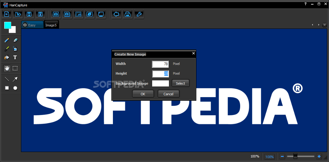Screen dimensions: 329x162
Task: Start region capture with dashed-rectangle camera icon
Action: point(78,14)
